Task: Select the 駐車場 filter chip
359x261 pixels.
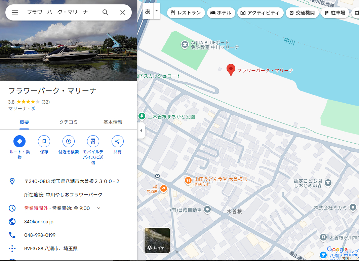Action: (335, 13)
